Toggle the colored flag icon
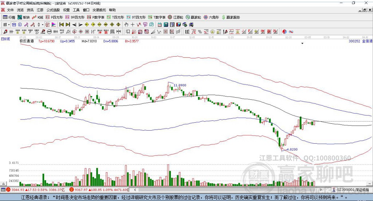Viewport: 373px width, 201px height. coord(54,25)
